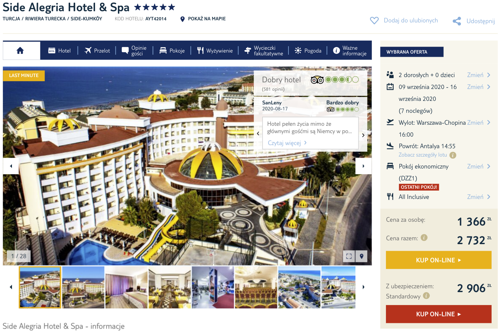Expand room type chevron
Screen dimensions: 500x331
(x=488, y=166)
